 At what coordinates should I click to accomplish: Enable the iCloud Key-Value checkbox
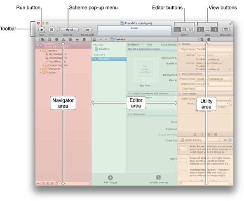pos(156,135)
